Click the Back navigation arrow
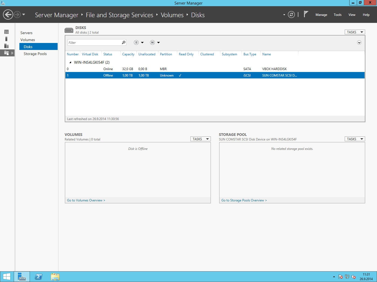Viewport: 377px width, 282px height. 8,15
